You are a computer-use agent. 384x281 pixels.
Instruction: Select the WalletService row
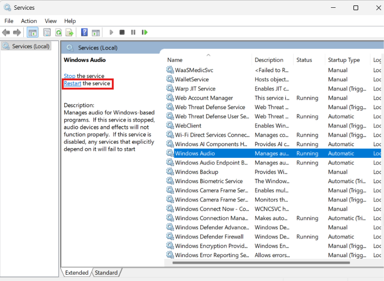pos(273,79)
